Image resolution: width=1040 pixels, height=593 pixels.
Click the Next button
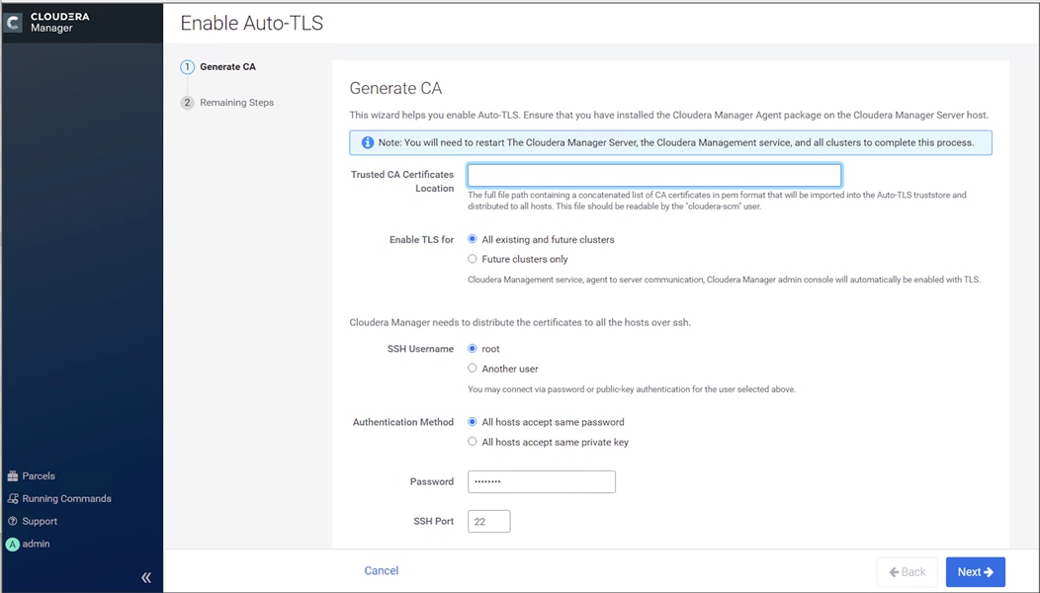pos(976,572)
